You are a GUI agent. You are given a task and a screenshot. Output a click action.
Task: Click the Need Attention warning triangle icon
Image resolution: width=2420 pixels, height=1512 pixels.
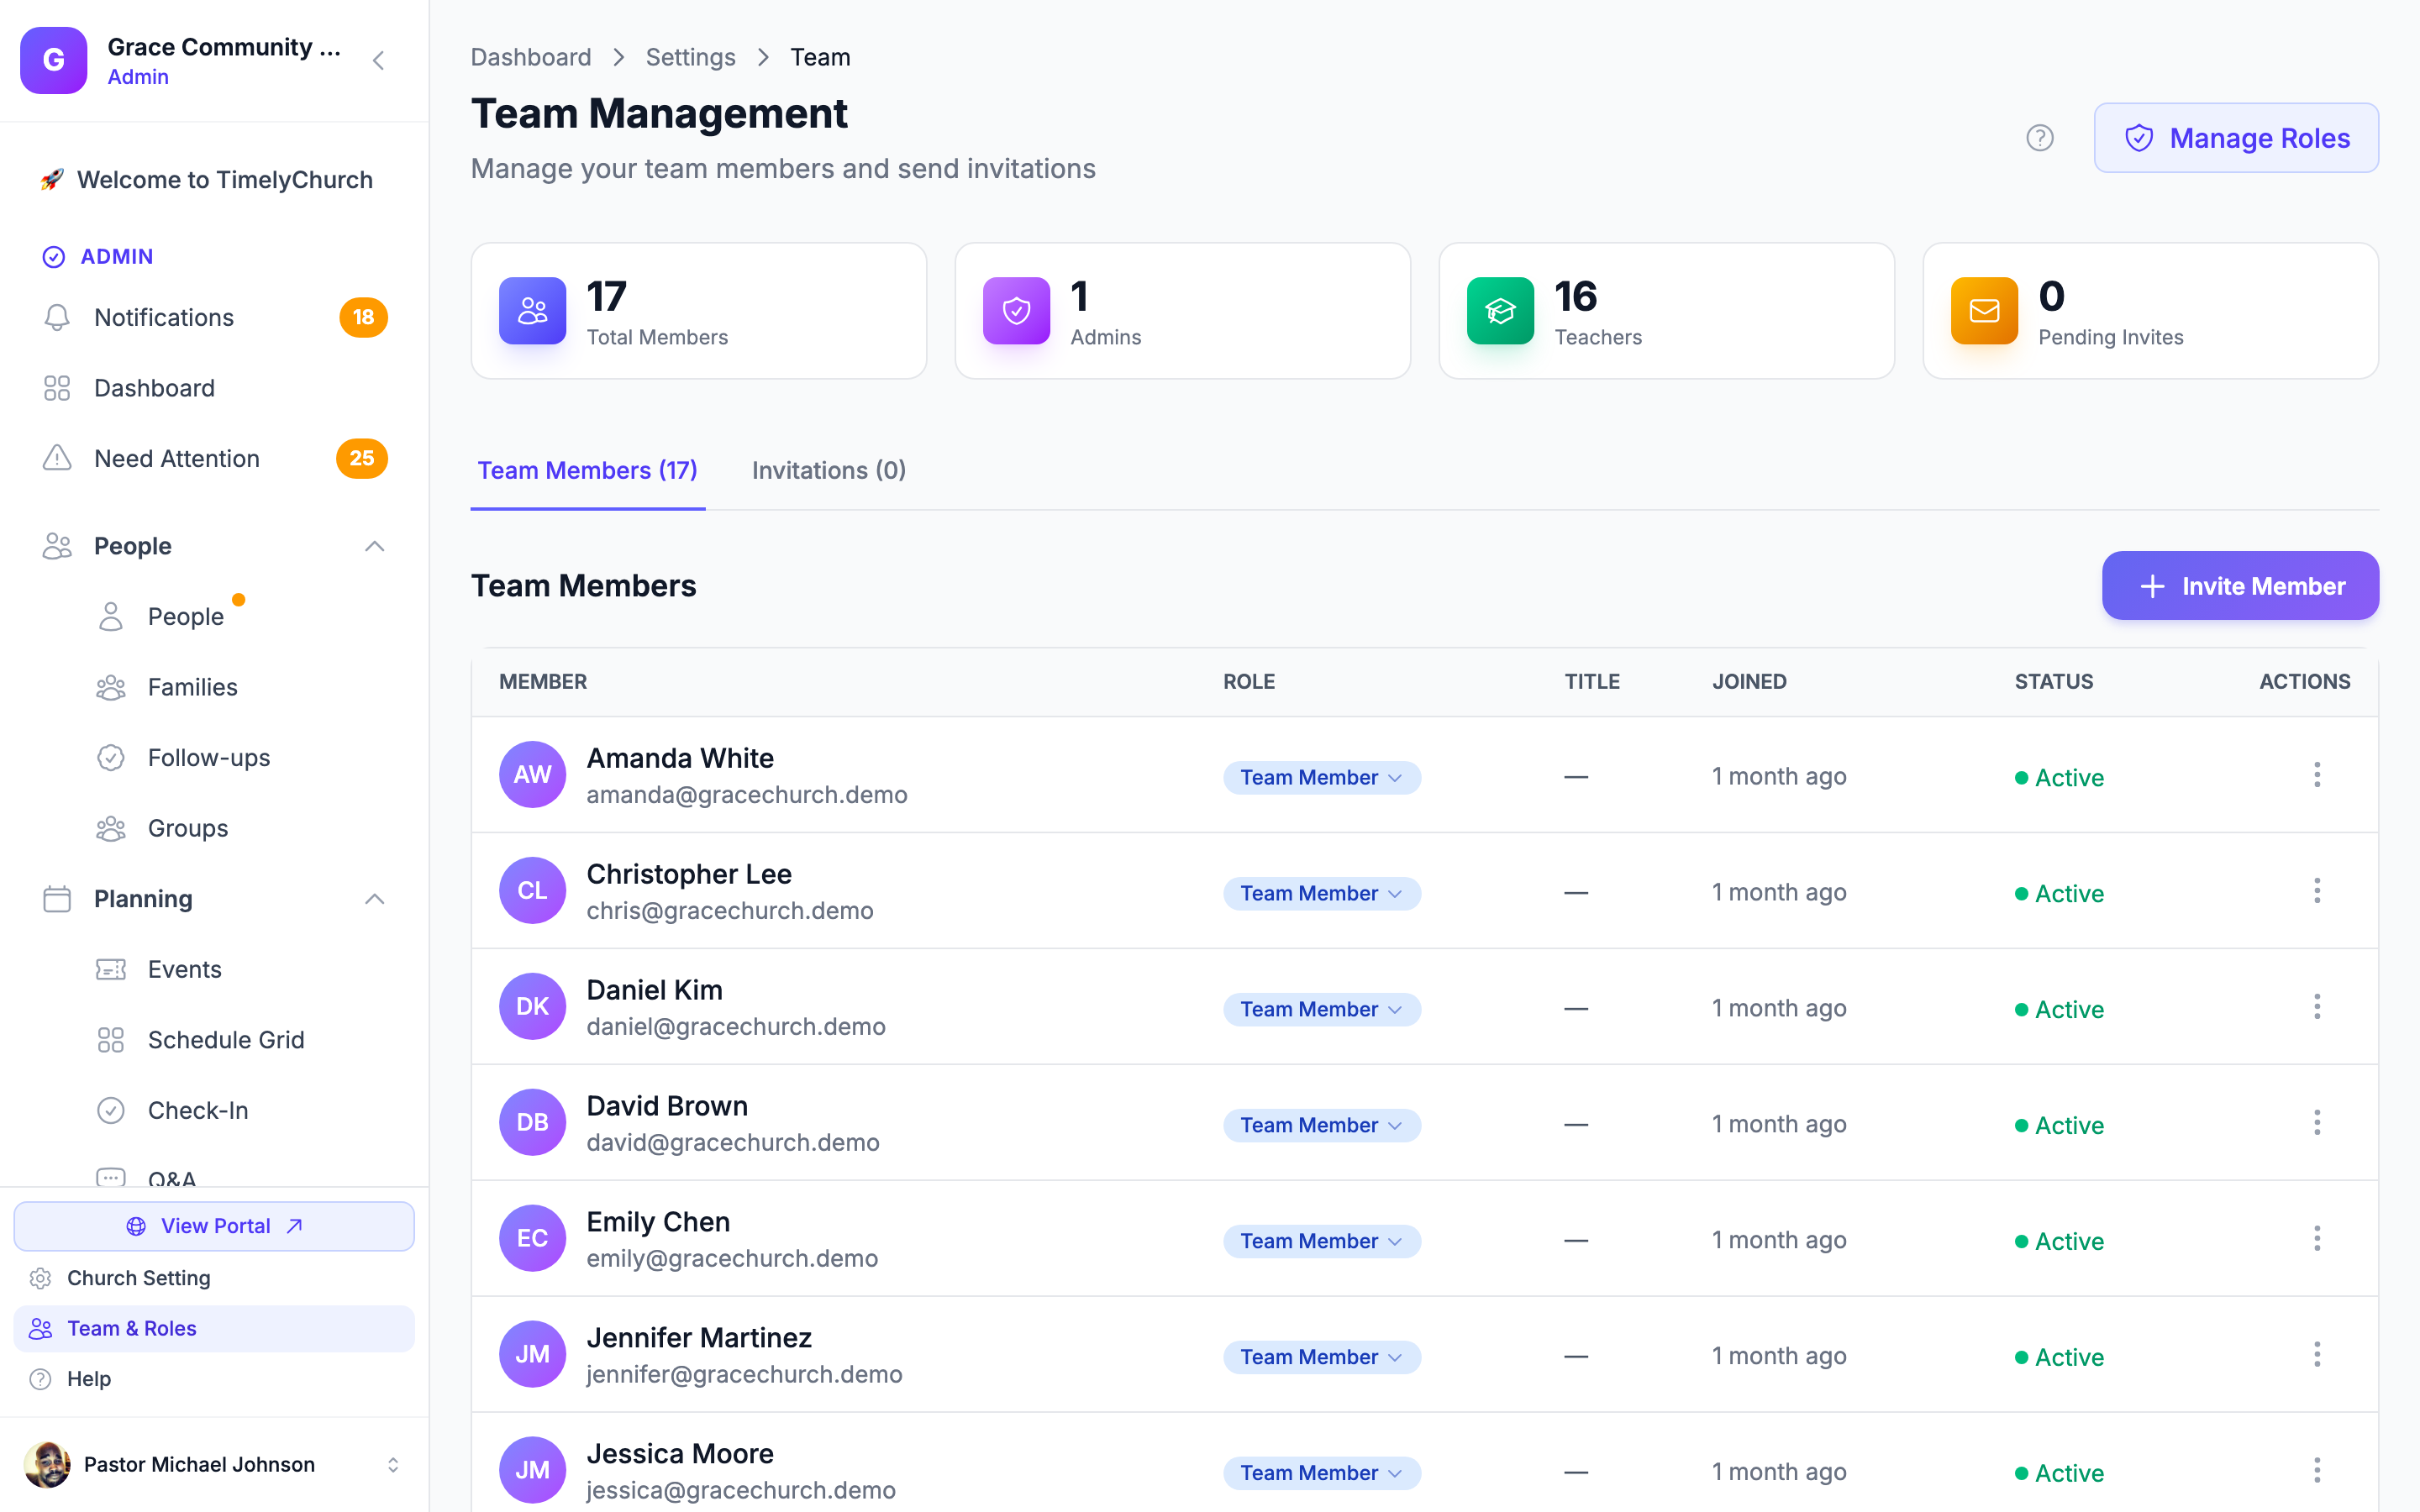[57, 458]
